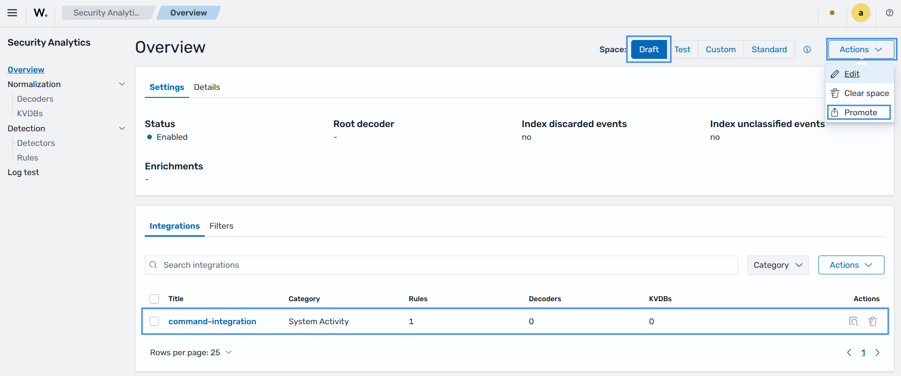Image resolution: width=901 pixels, height=376 pixels.
Task: Open the user avatar 'a' menu
Action: pos(861,13)
